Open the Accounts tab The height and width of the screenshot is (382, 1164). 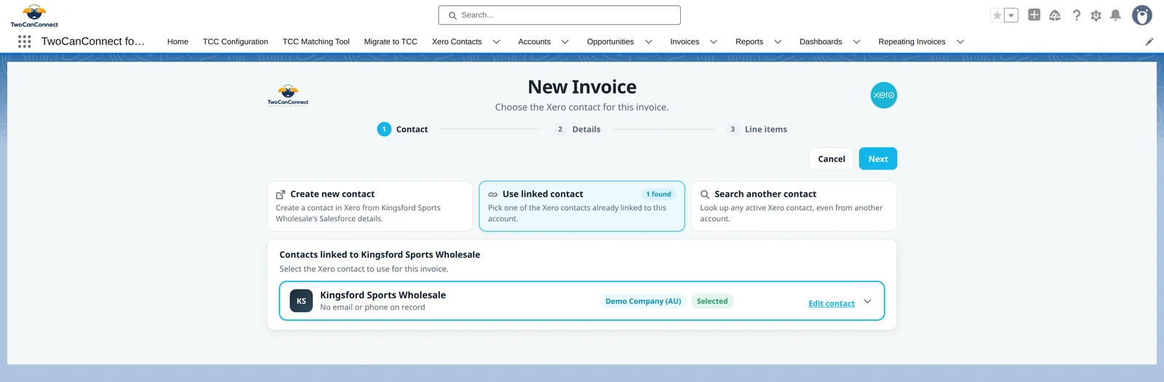coord(534,41)
